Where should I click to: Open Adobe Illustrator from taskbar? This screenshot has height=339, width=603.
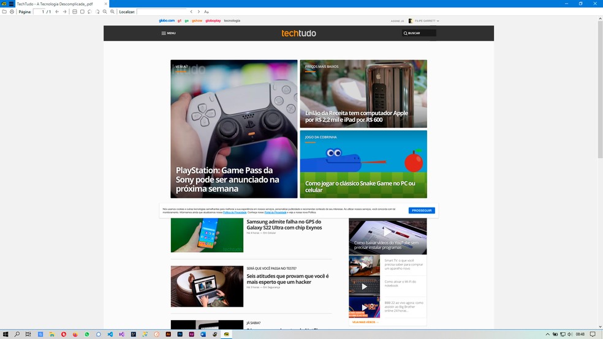coord(168,334)
